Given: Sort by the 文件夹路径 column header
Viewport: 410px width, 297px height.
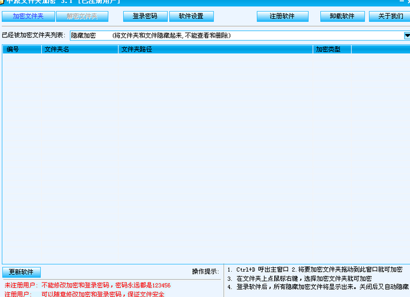Looking at the screenshot, I should [x=216, y=49].
